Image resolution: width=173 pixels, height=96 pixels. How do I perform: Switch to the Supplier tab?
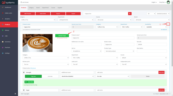pos(60,8)
